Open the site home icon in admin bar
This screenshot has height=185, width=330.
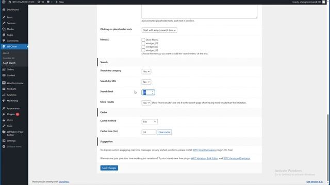pyautogui.click(x=9, y=2)
